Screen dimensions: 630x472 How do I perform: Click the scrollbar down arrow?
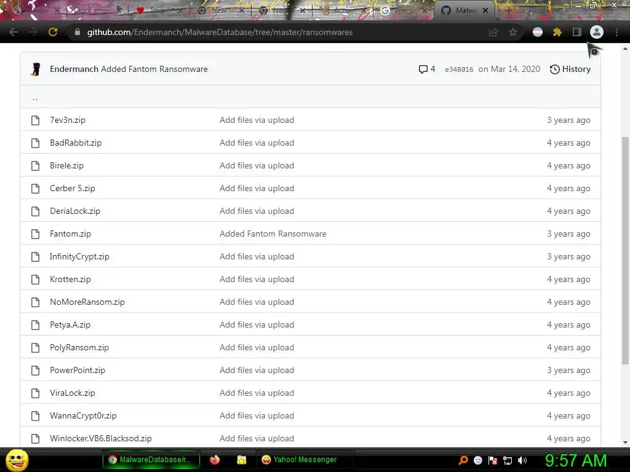(x=625, y=442)
